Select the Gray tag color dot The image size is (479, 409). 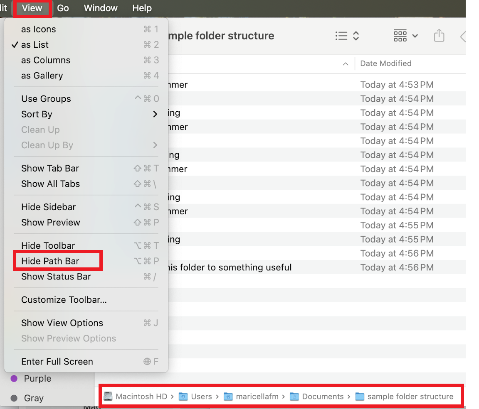14,398
